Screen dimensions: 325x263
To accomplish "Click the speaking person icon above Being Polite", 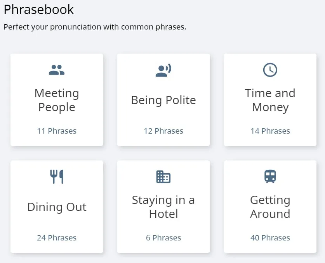I will coord(163,70).
